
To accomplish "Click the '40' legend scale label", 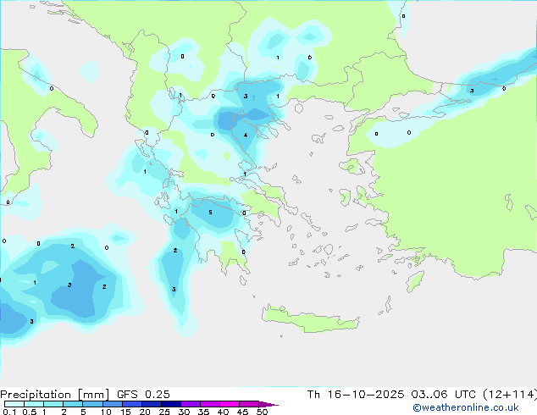I will pyautogui.click(x=223, y=412).
